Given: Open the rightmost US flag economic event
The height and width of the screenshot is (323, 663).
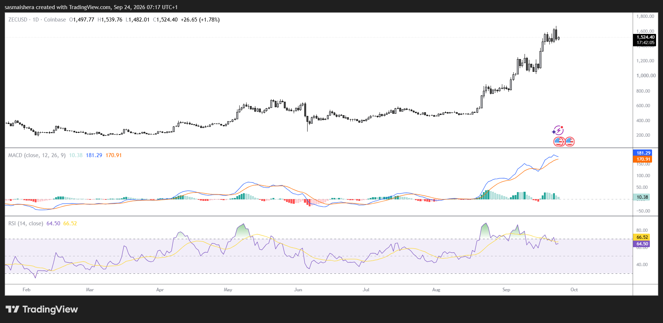Looking at the screenshot, I should 569,141.
